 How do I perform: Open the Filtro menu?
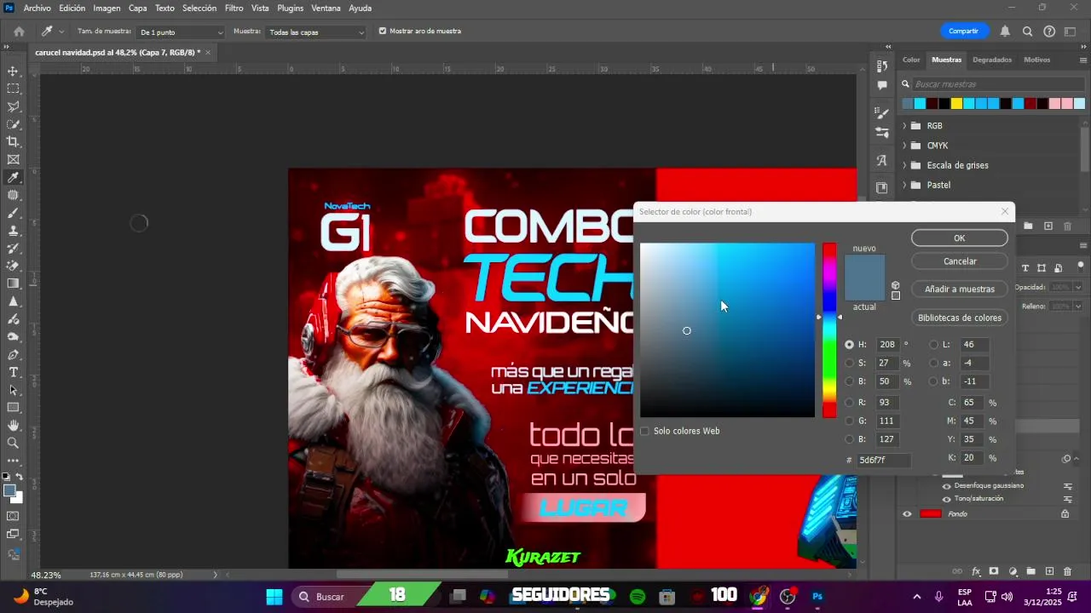pos(234,8)
